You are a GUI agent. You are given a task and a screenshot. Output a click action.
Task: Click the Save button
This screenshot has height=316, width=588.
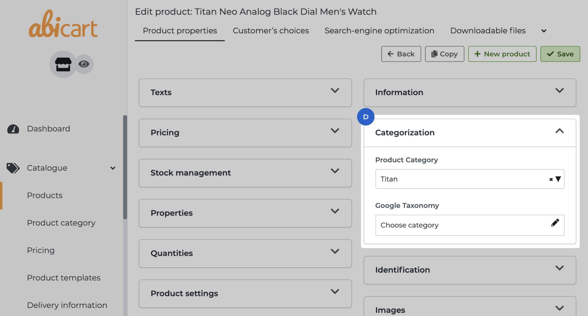[560, 54]
